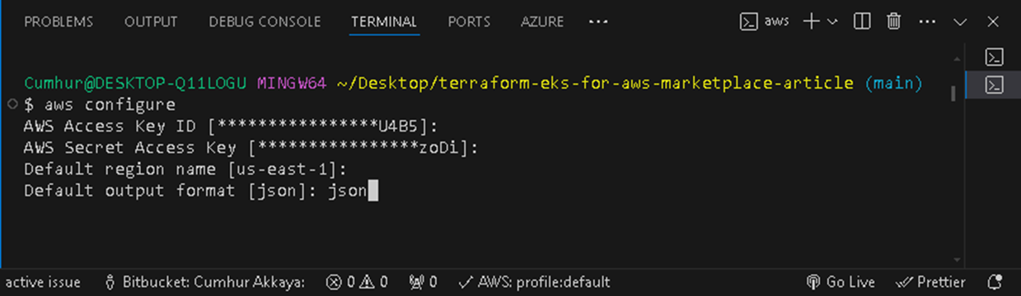Switch to the PROBLEMS tab
Image resolution: width=1021 pixels, height=296 pixels.
click(59, 22)
